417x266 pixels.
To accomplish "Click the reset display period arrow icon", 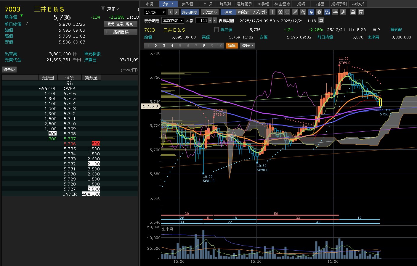I will pyautogui.click(x=321, y=20).
